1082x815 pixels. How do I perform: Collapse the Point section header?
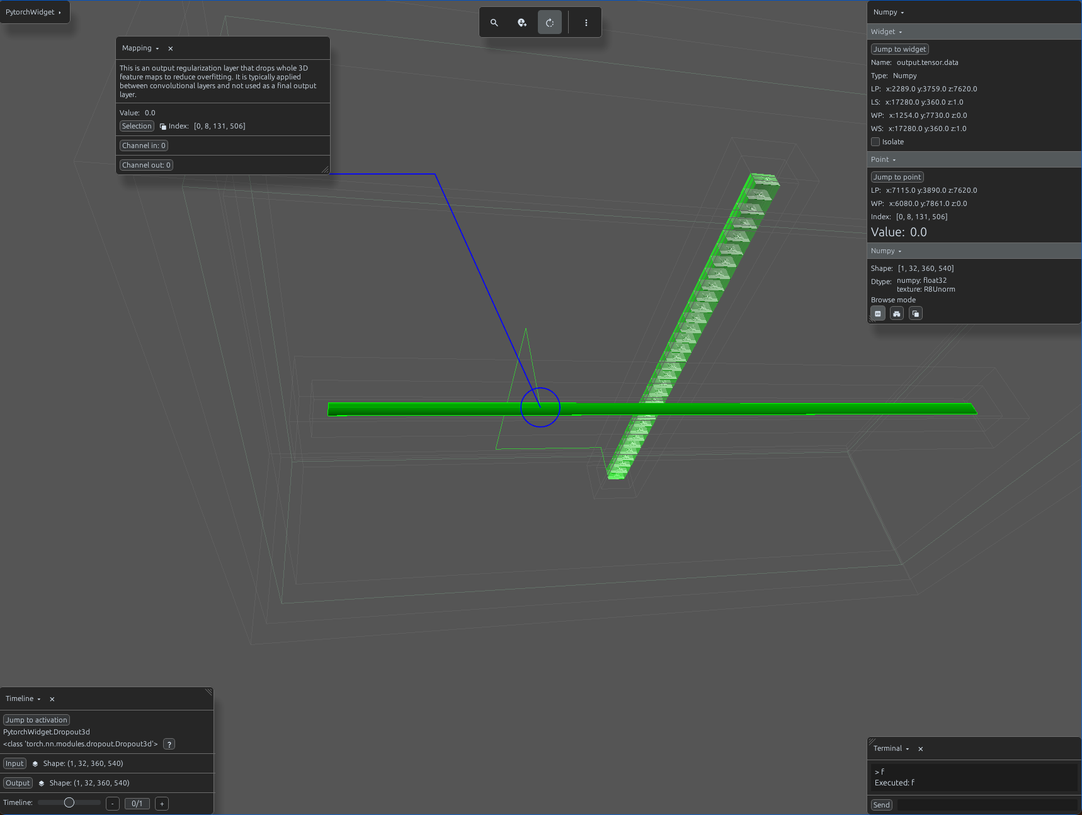(974, 159)
